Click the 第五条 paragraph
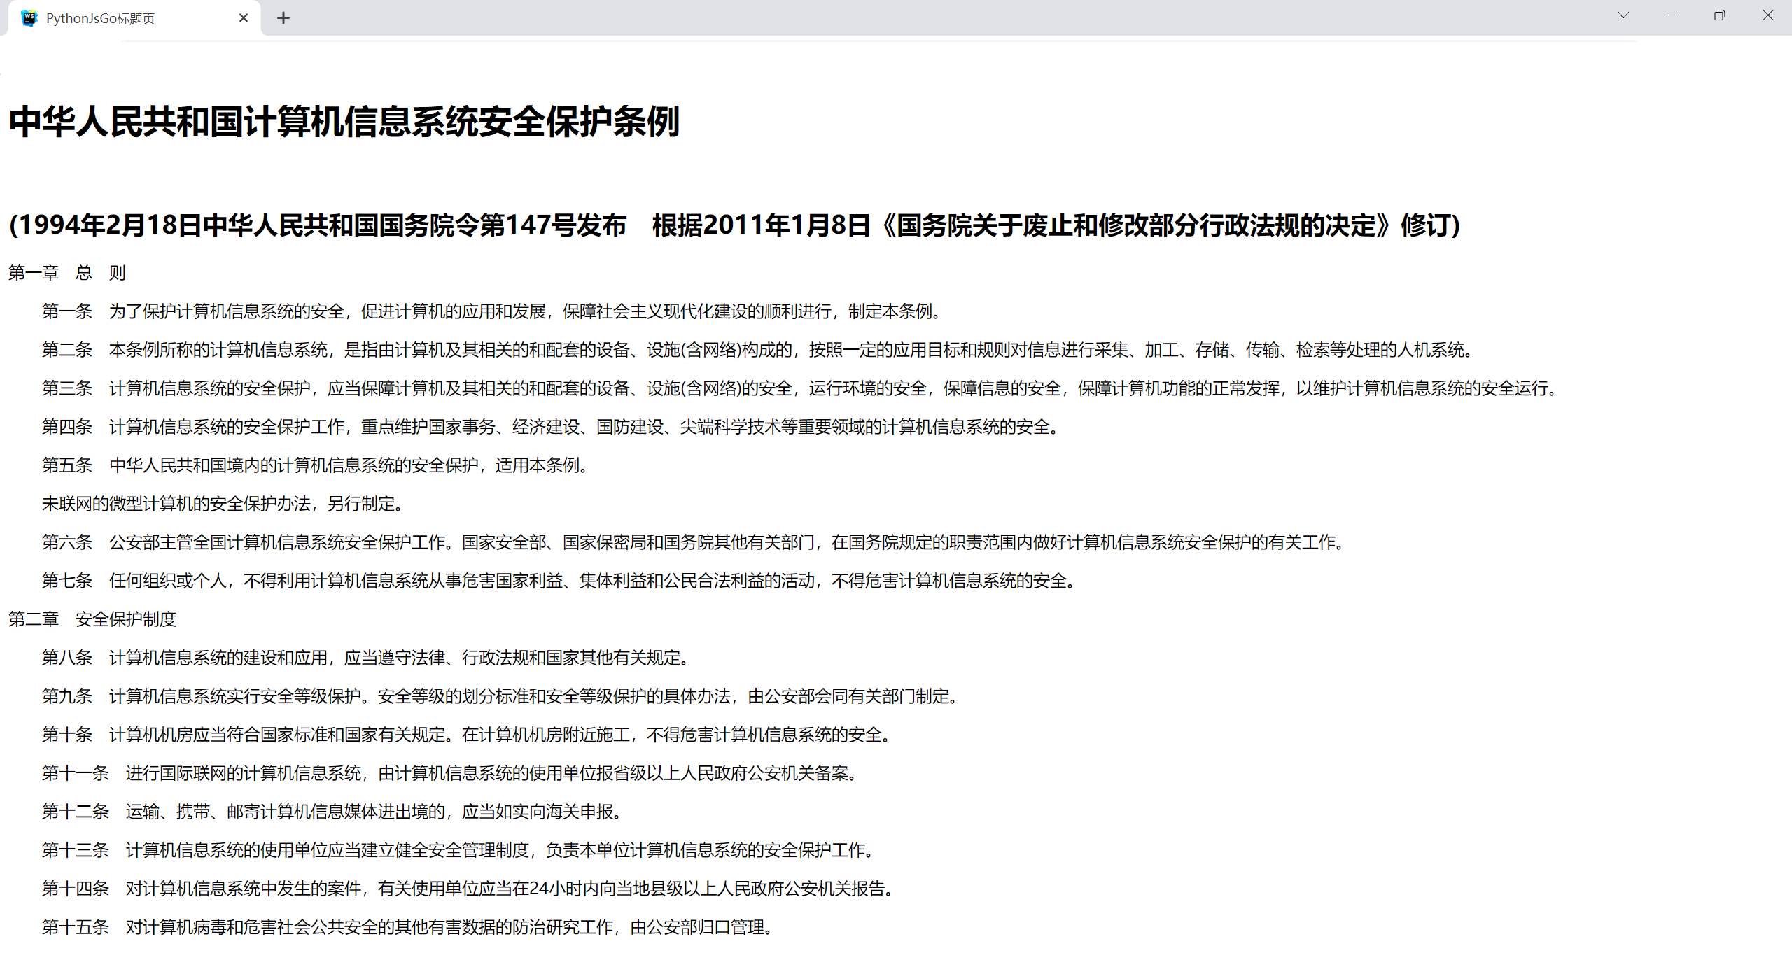Viewport: 1792px width, 953px height. (316, 465)
